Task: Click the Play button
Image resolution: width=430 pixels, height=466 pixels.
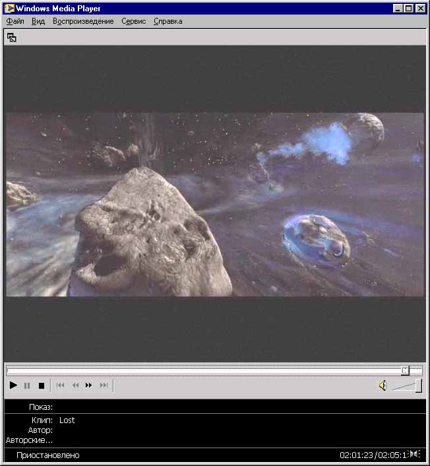Action: click(x=13, y=385)
